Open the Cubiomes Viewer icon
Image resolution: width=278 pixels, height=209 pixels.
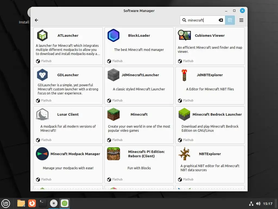pos(184,35)
